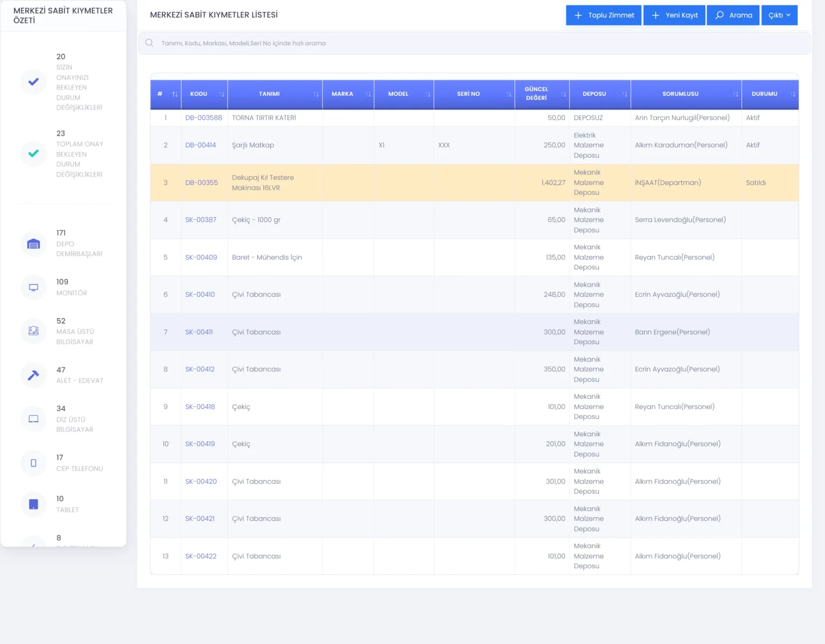This screenshot has height=644, width=825.
Task: Sort table by Kodu column
Action: 204,94
